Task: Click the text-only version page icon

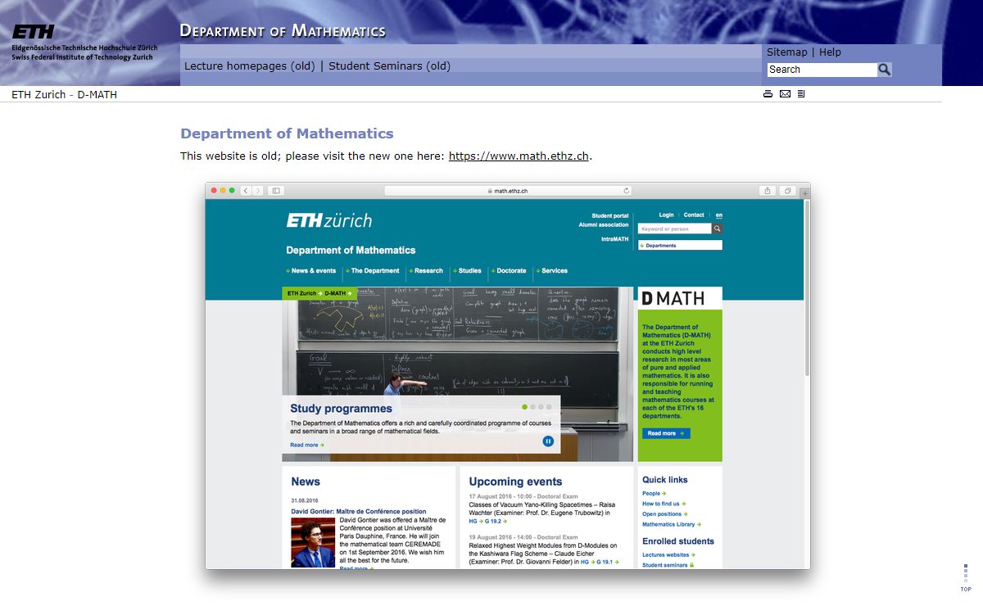Action: 801,94
